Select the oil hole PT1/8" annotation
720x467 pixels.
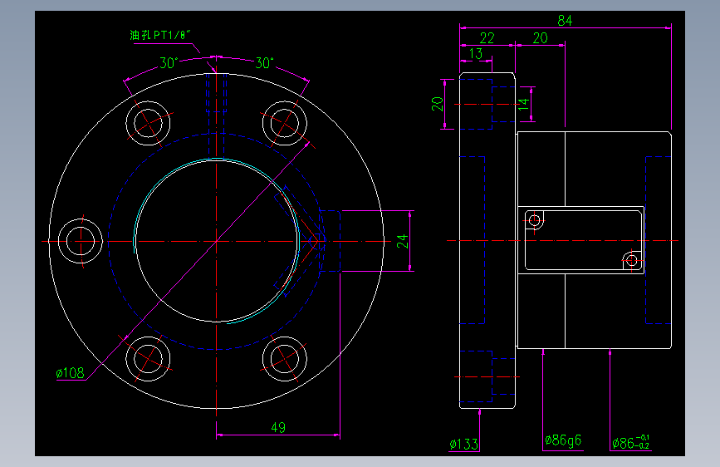160,36
